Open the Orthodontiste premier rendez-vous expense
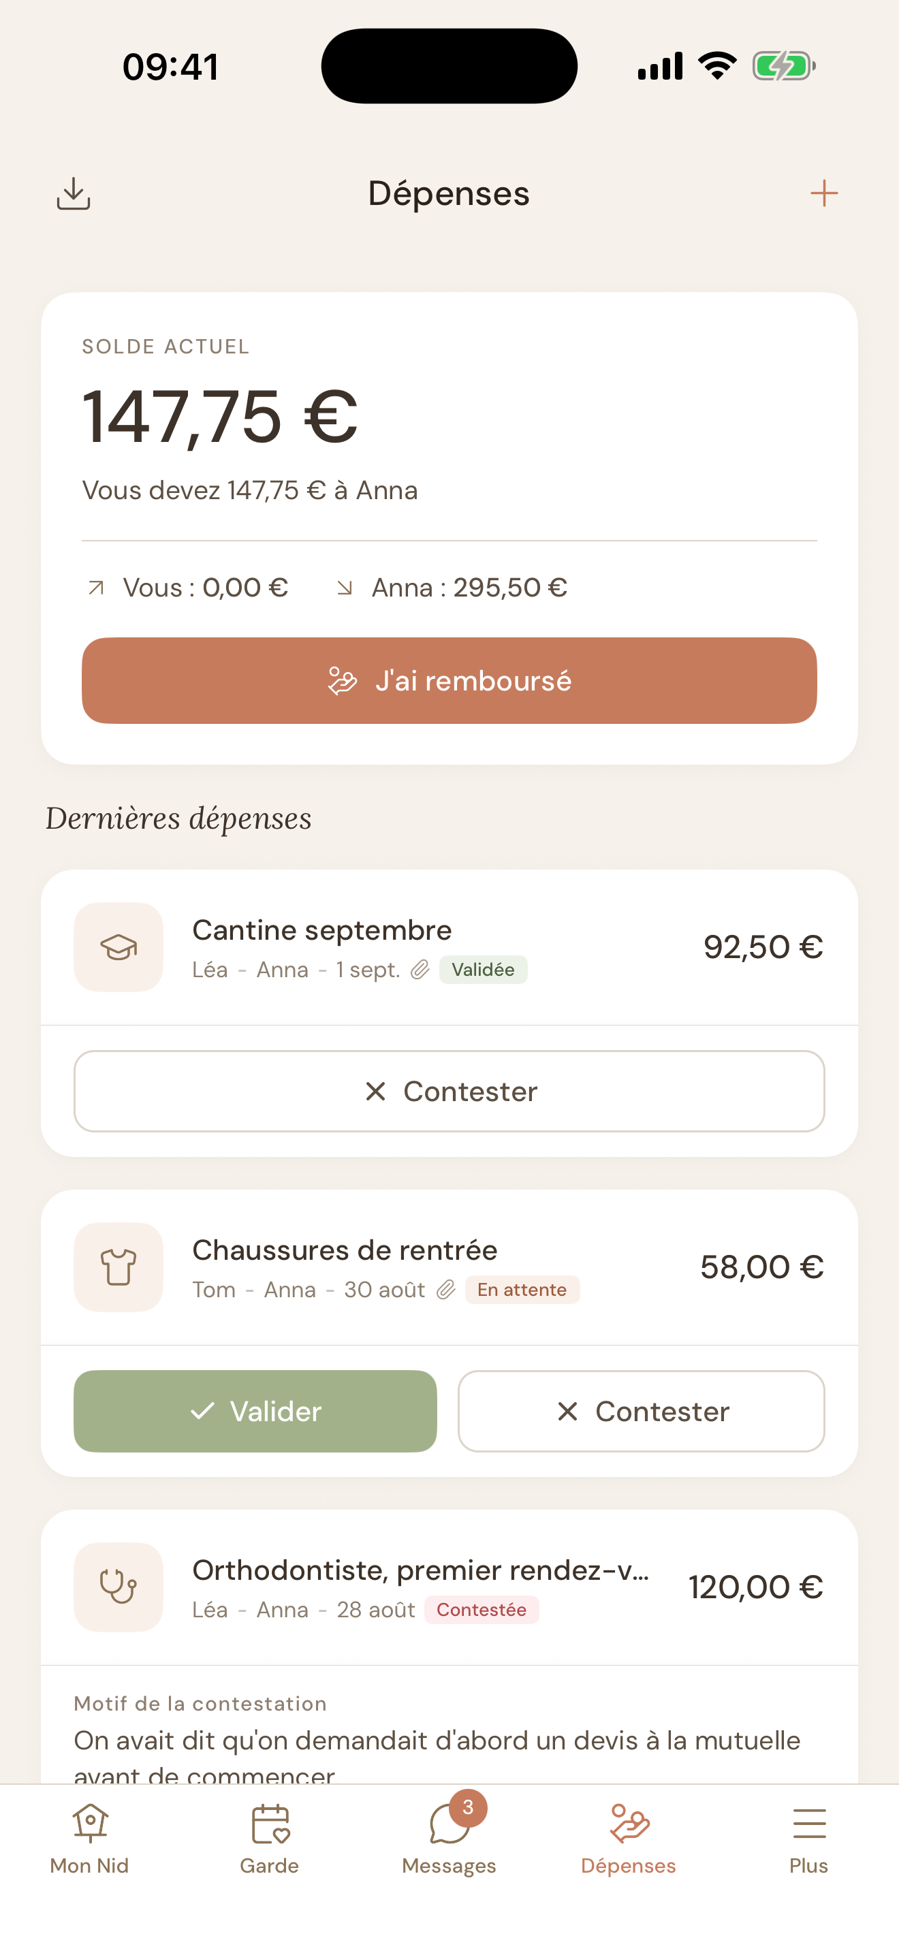The height and width of the screenshot is (1953, 899). pyautogui.click(x=449, y=1587)
